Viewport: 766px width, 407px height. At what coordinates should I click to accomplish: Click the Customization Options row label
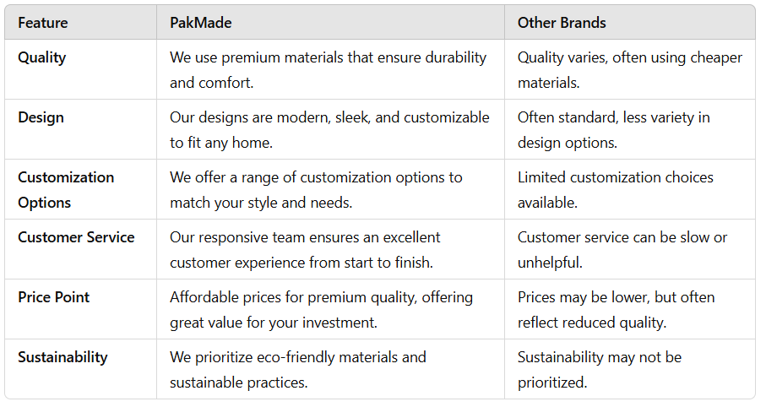point(66,190)
